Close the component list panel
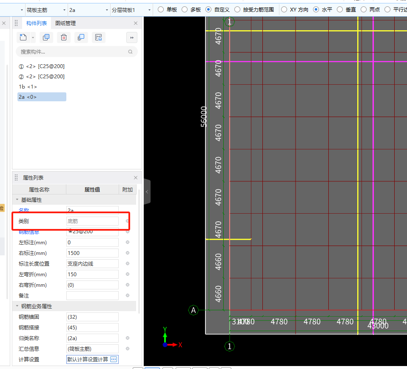The width and height of the screenshot is (407, 369). 136,23
